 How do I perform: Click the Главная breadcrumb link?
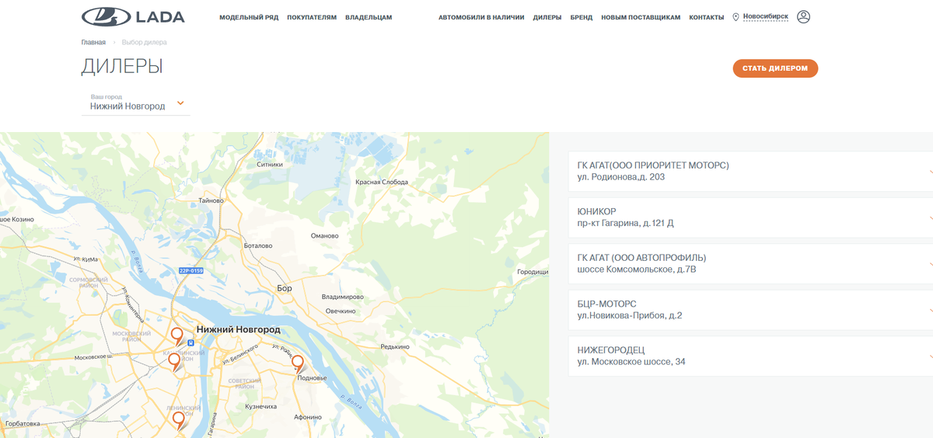(x=93, y=42)
